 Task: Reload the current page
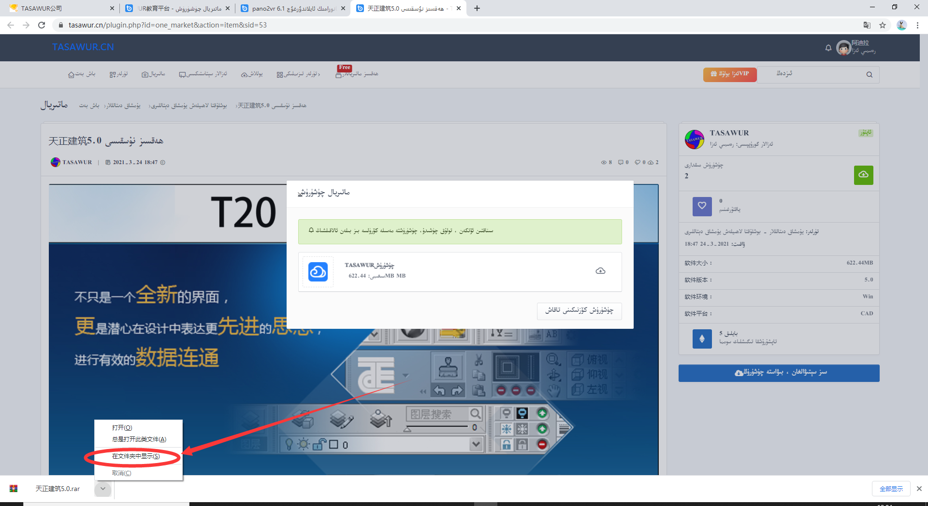(x=42, y=25)
